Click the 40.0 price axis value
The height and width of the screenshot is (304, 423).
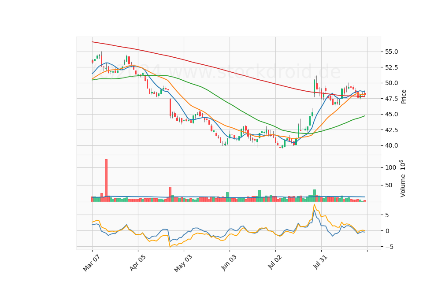click(391, 146)
